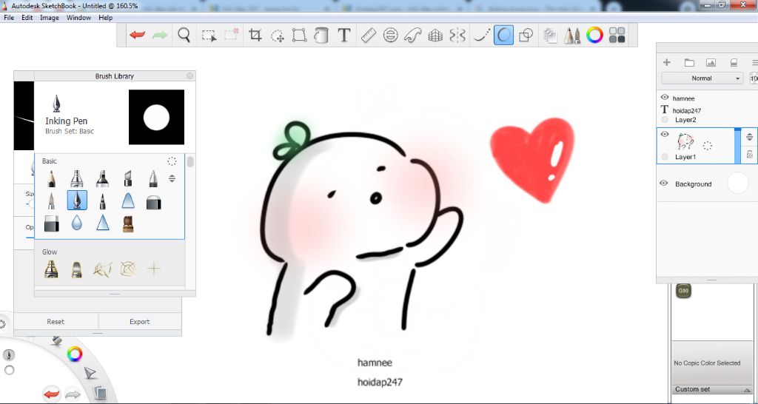758x404 pixels.
Task: Select the Quick Transform tool
Action: tap(277, 36)
